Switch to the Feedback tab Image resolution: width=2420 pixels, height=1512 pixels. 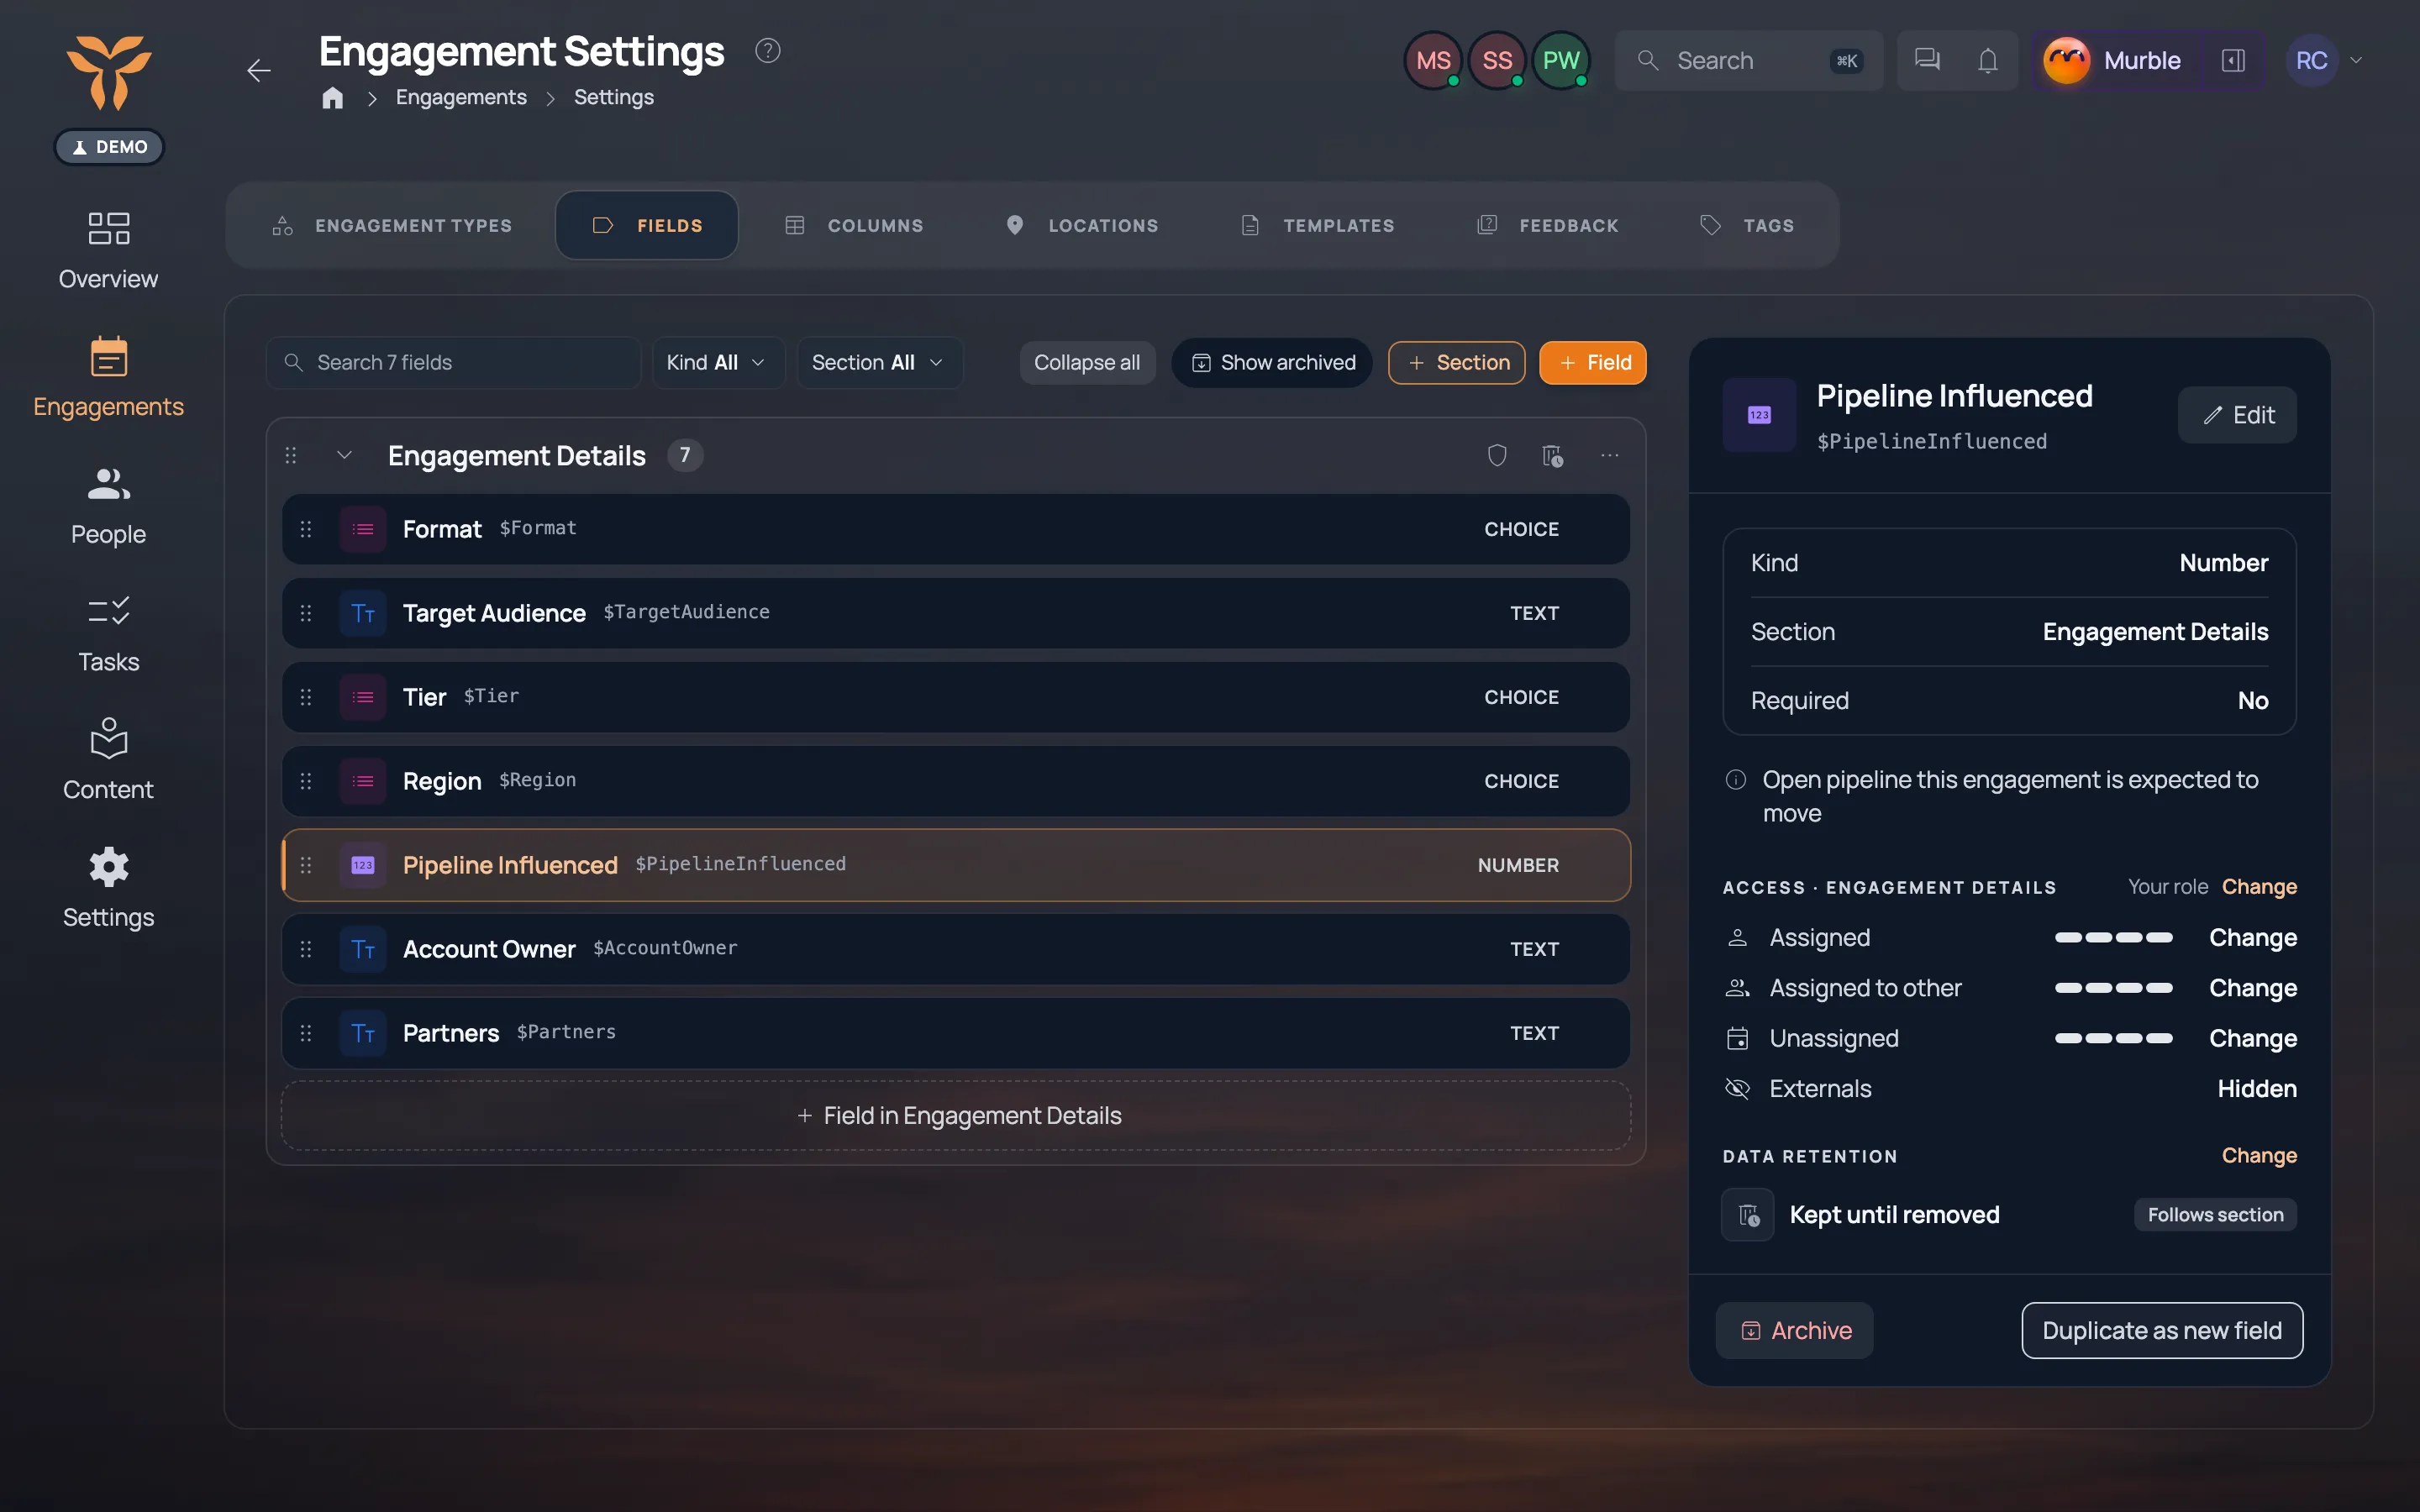[x=1547, y=225]
